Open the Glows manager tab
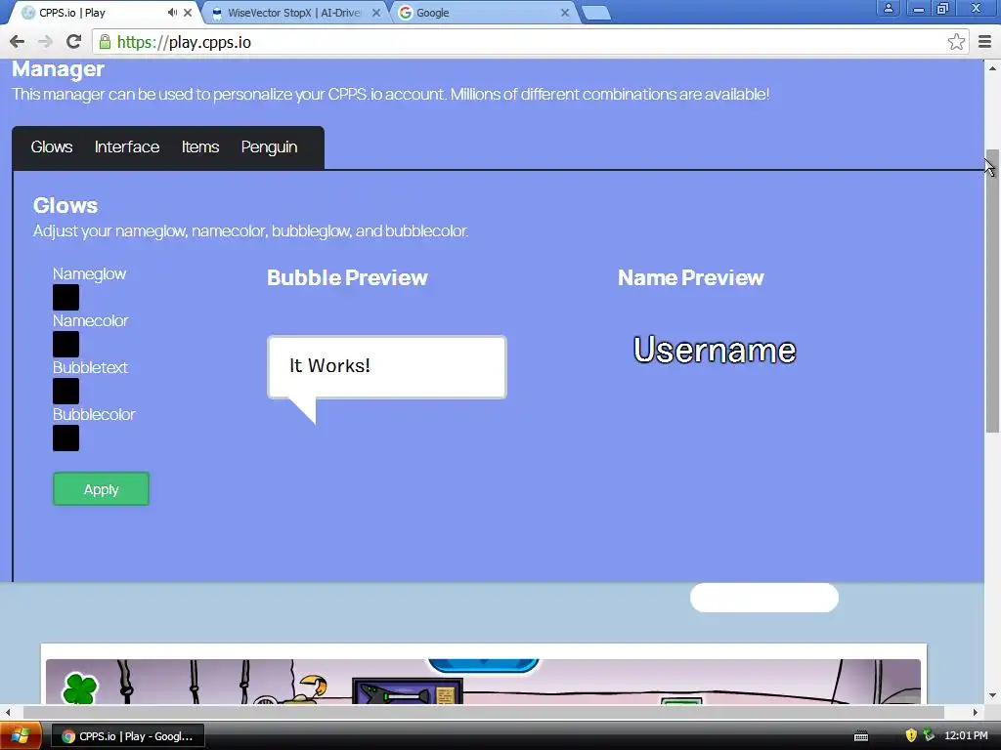The width and height of the screenshot is (1001, 750). point(52,147)
